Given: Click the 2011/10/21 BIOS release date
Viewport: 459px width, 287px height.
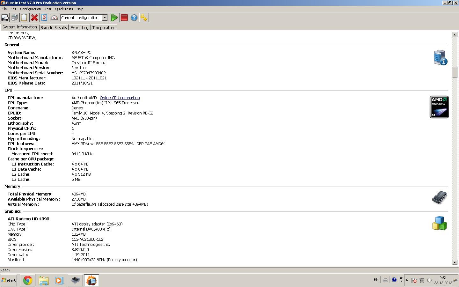Looking at the screenshot, I should pyautogui.click(x=82, y=83).
